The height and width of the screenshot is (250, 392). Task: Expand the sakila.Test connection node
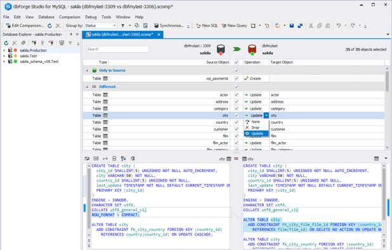(4, 56)
